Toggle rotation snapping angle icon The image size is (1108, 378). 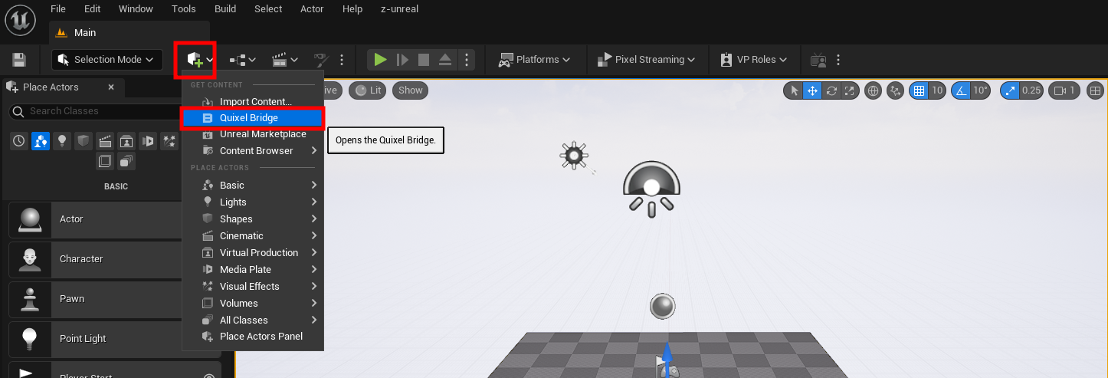click(961, 90)
